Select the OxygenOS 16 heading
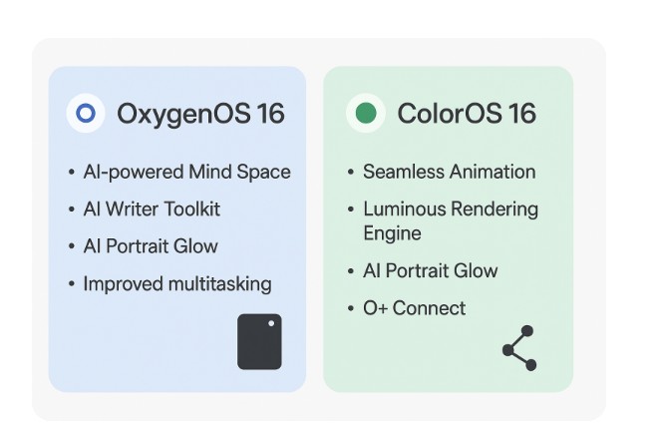 pyautogui.click(x=200, y=114)
